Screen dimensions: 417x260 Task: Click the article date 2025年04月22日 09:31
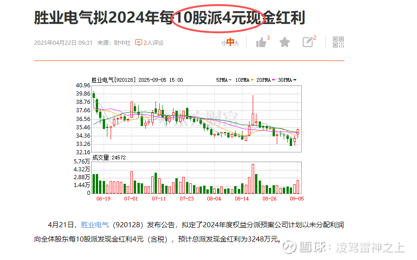point(63,42)
